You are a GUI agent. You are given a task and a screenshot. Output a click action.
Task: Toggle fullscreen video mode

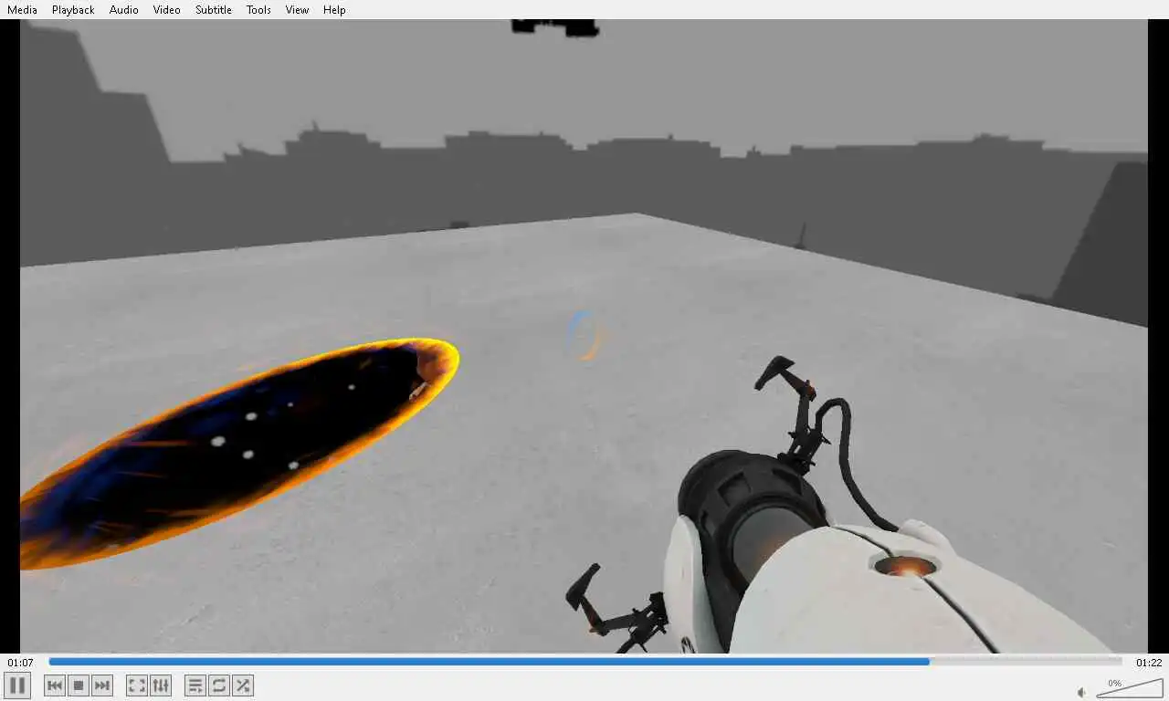point(136,685)
